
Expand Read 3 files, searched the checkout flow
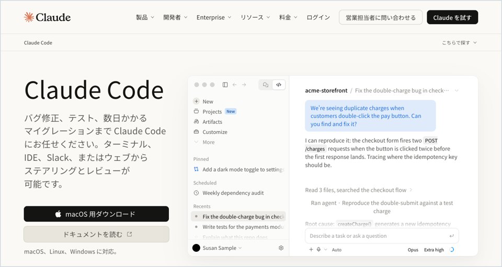(359, 190)
